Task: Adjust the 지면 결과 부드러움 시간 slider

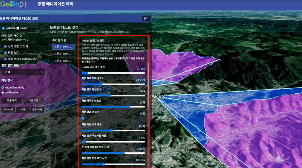Action: [113, 142]
